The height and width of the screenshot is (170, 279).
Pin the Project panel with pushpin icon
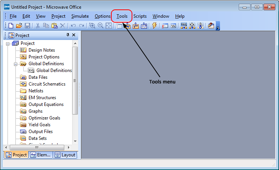pyautogui.click(x=68, y=35)
